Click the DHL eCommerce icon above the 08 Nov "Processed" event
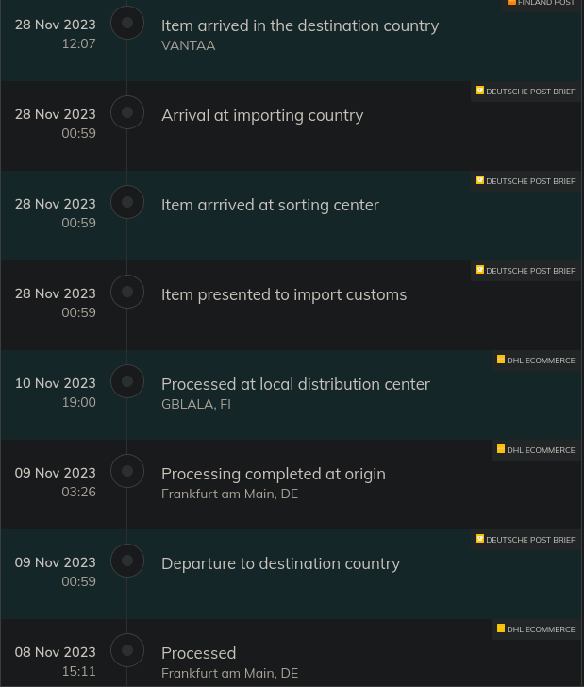The height and width of the screenshot is (687, 584). pos(501,628)
